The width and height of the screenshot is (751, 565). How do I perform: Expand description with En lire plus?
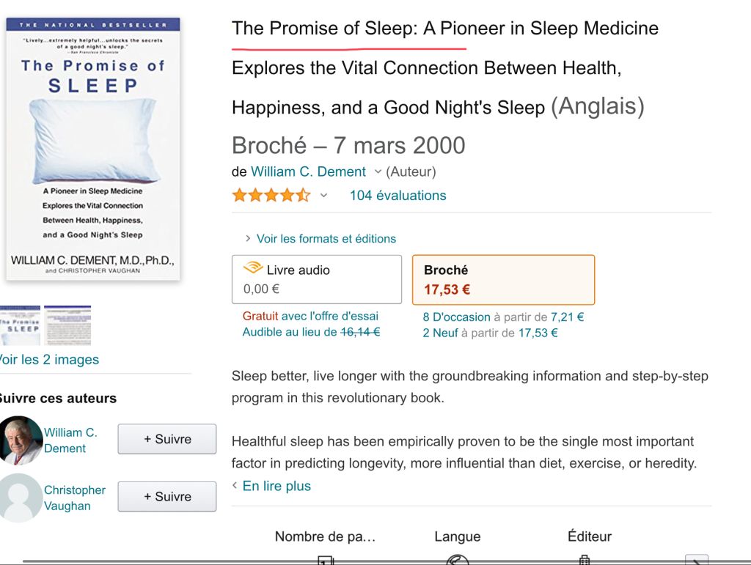click(276, 486)
